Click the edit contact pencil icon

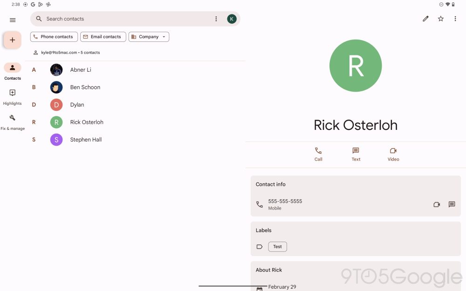(x=425, y=19)
